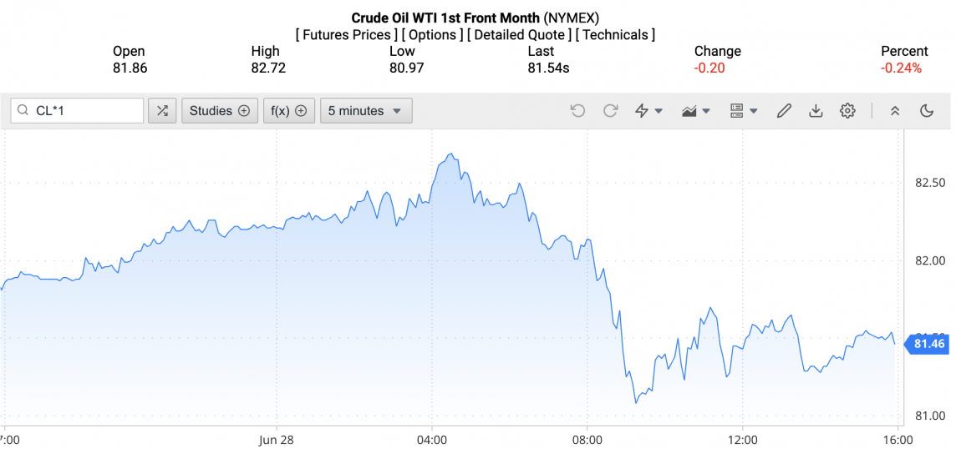Open the Futures Prices link

click(347, 35)
